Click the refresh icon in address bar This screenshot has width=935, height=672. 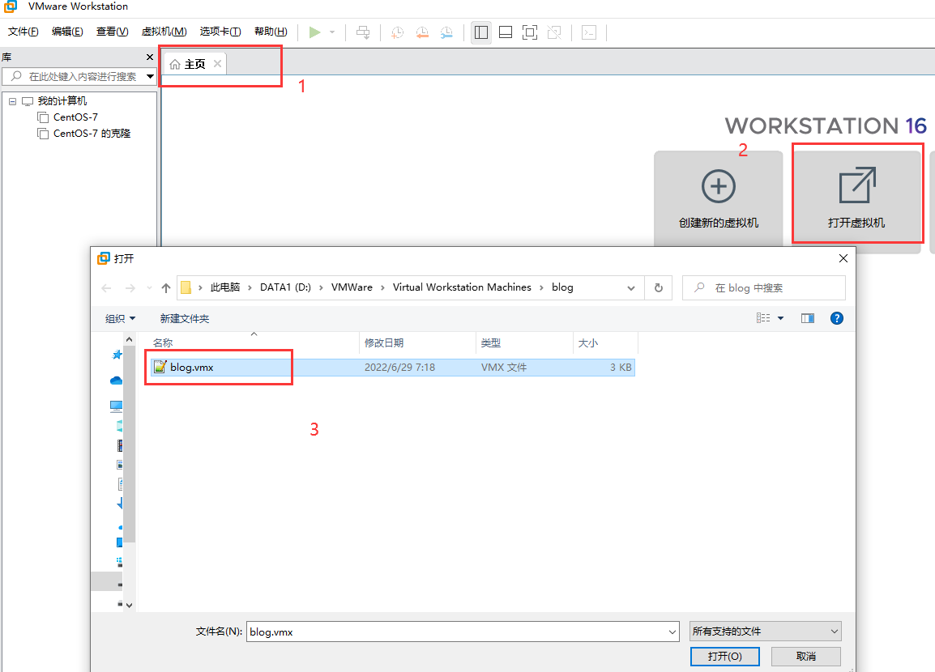tap(659, 287)
